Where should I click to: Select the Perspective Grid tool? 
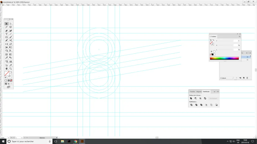(11, 51)
